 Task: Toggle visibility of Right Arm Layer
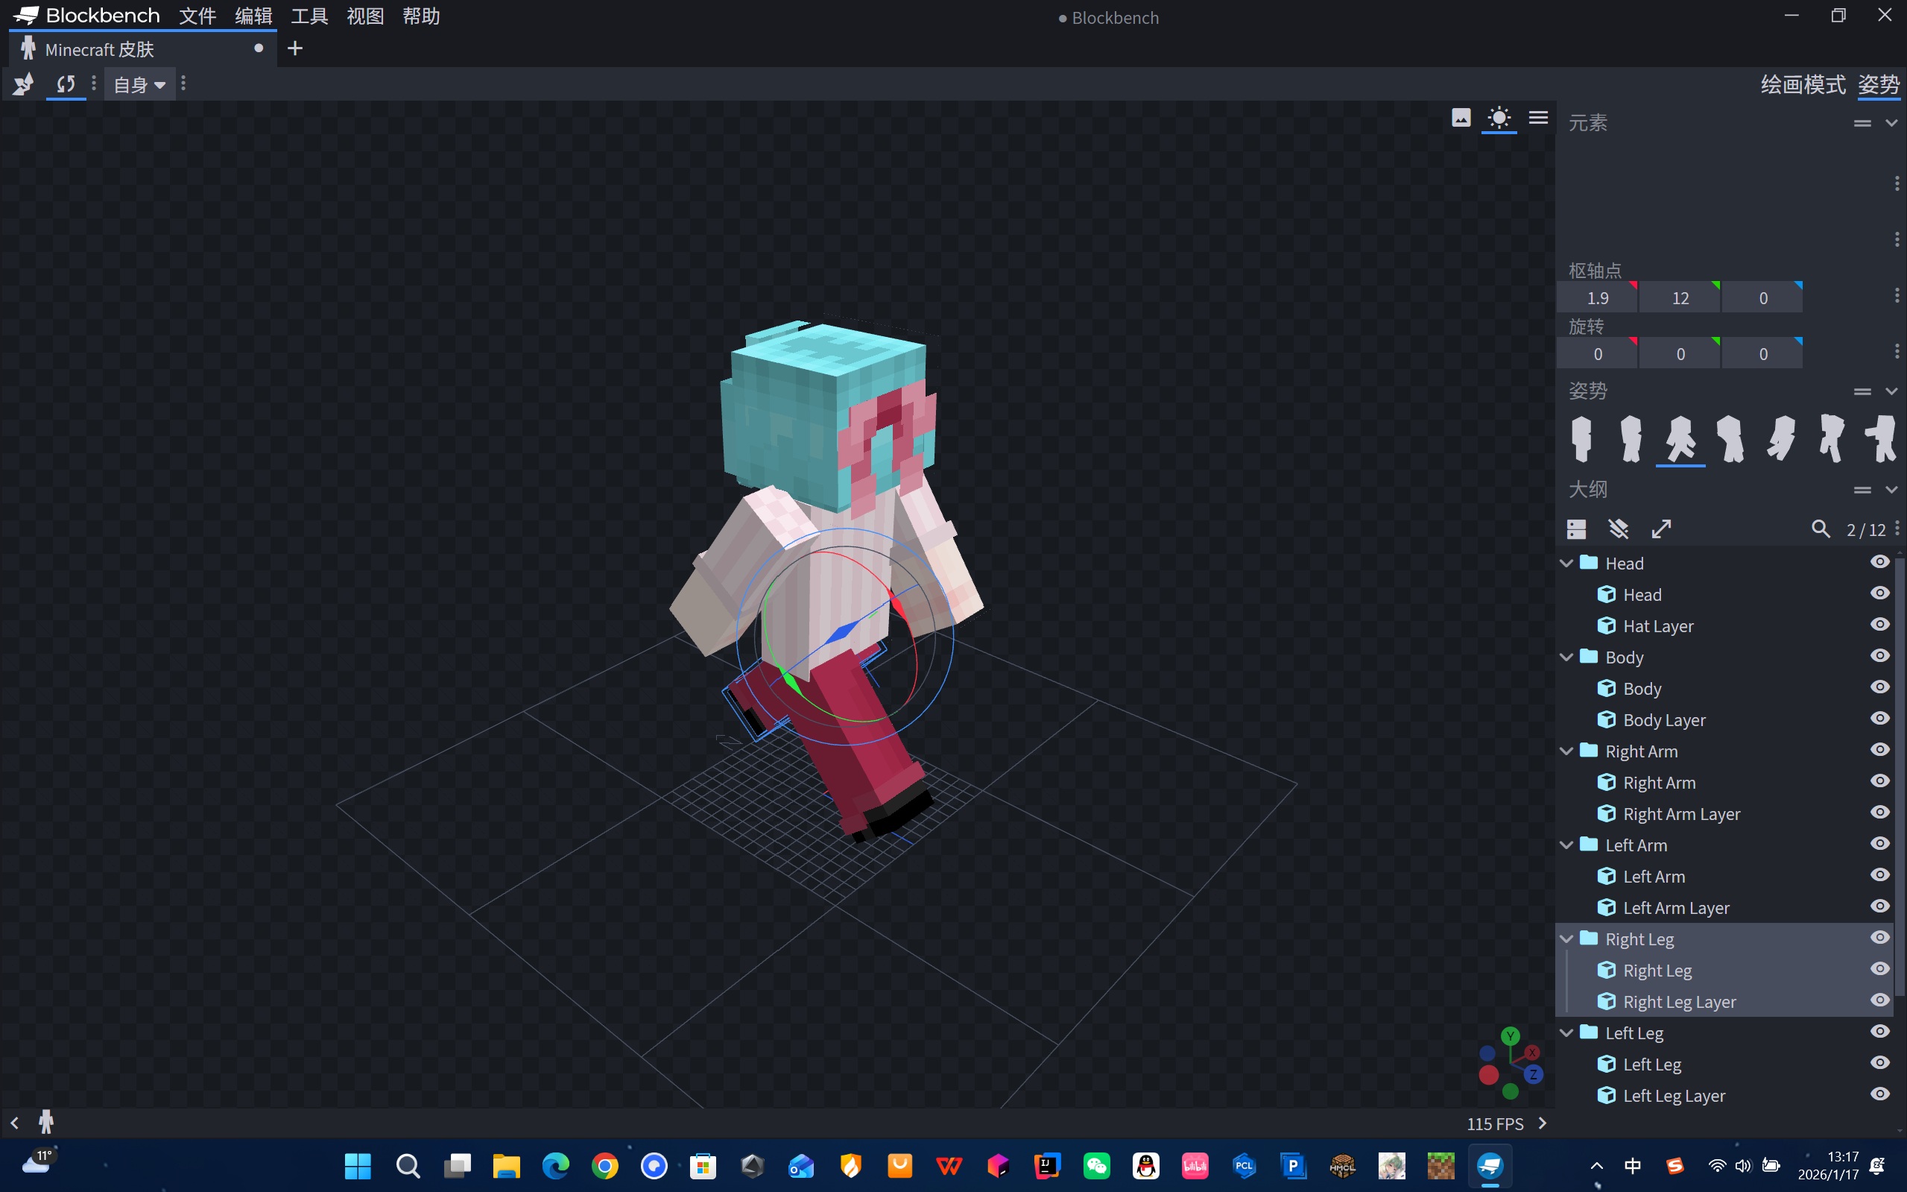(x=1879, y=813)
